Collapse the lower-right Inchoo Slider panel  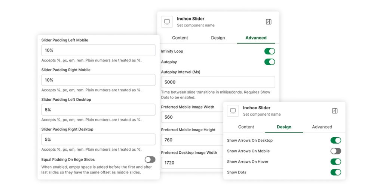click(335, 111)
